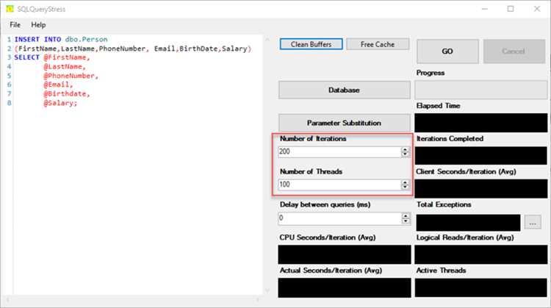The image size is (551, 308).
Task: Open the File menu
Action: point(15,25)
